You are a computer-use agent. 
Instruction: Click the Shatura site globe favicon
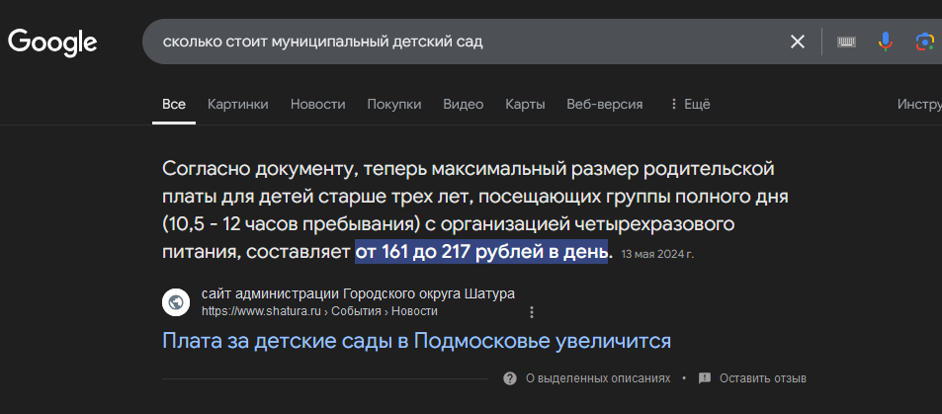coord(176,302)
